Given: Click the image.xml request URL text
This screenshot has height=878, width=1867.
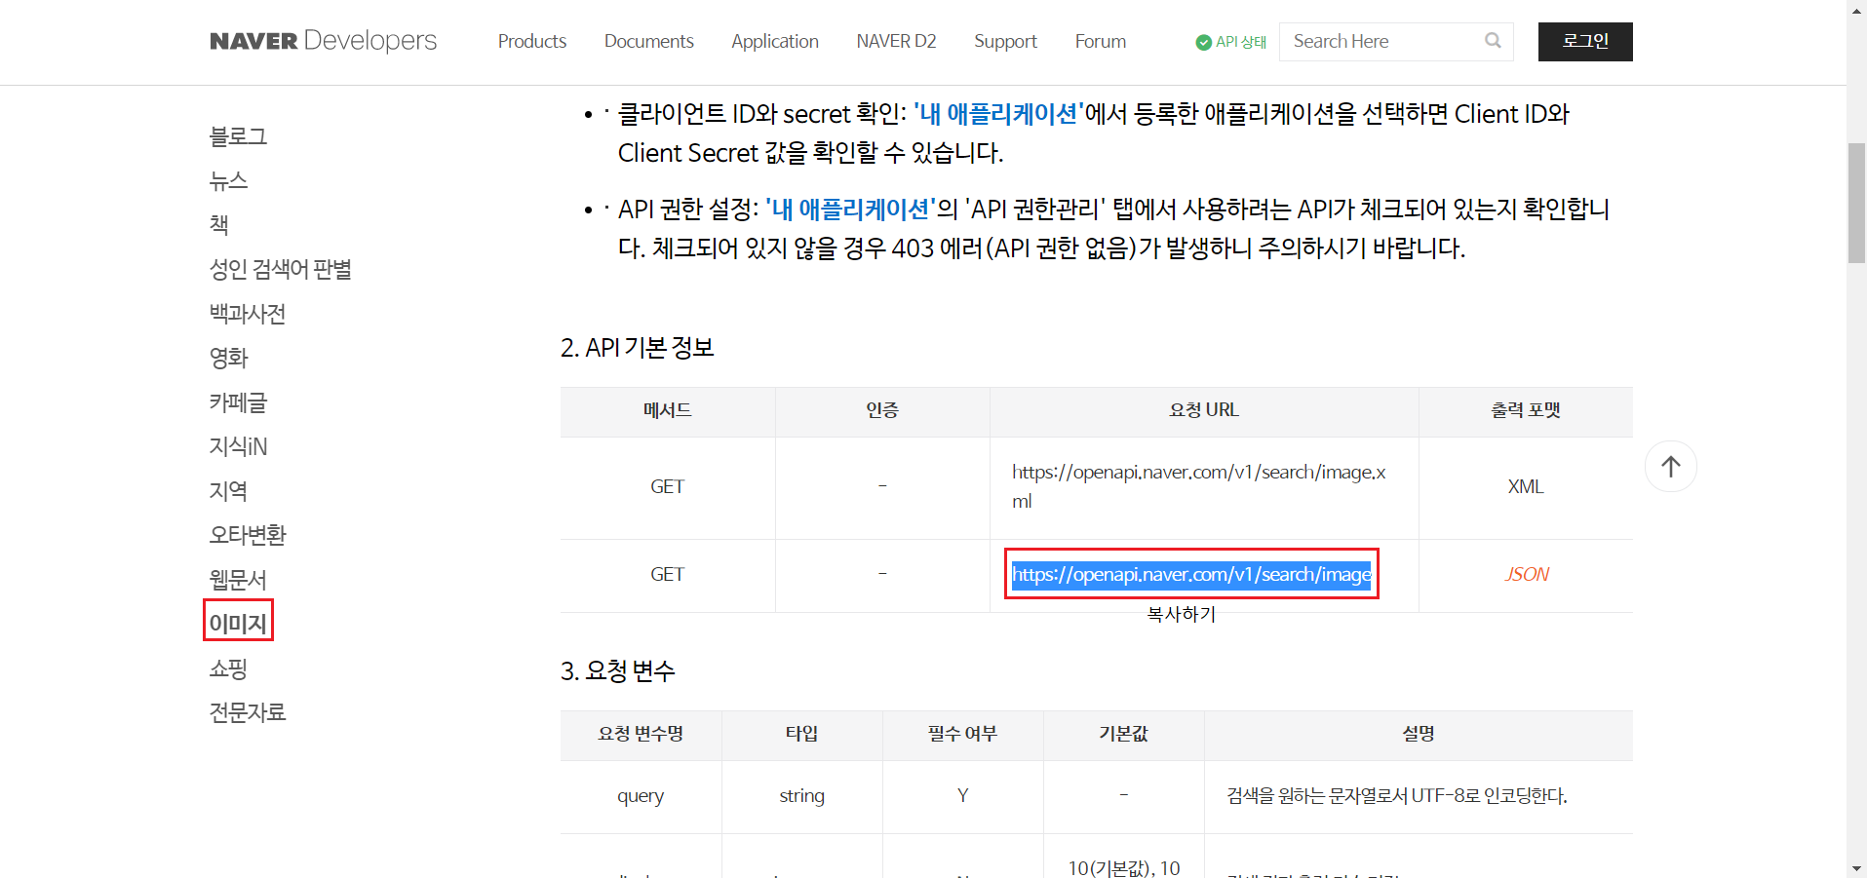Looking at the screenshot, I should 1199,486.
